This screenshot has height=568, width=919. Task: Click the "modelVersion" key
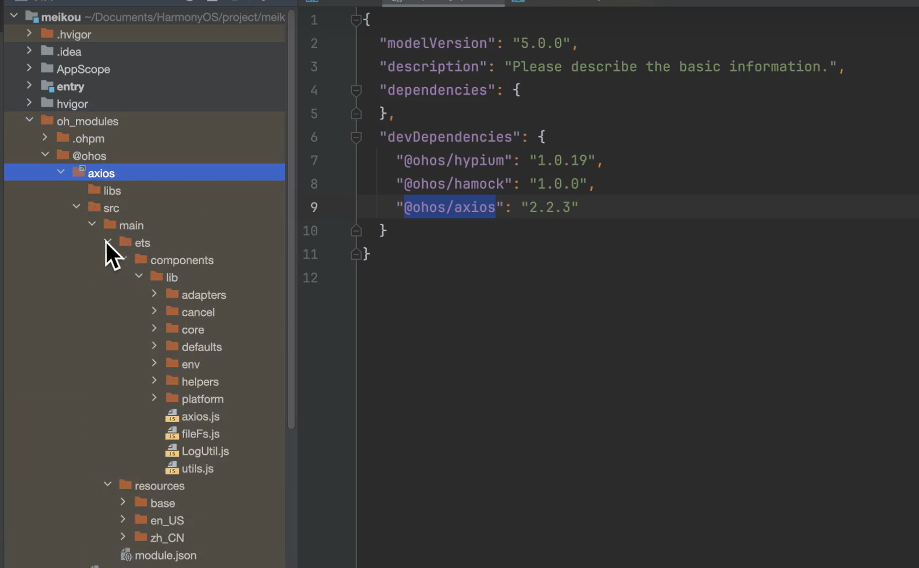(438, 43)
